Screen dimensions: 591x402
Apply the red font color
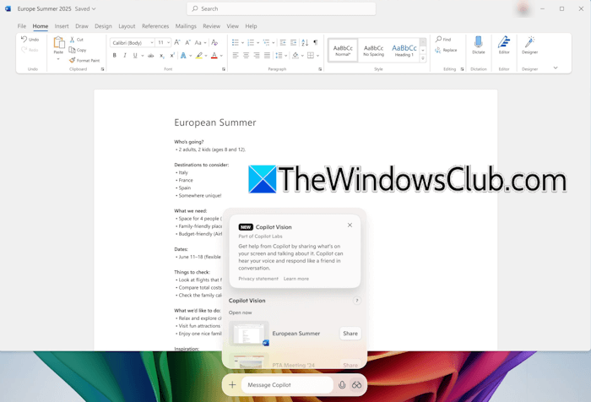coord(214,56)
